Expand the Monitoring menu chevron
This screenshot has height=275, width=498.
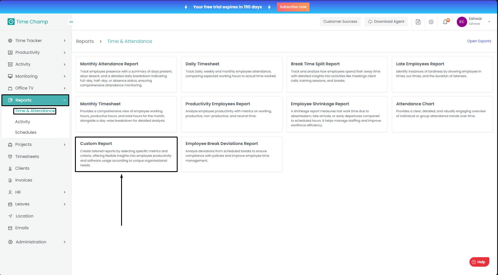[x=65, y=76]
